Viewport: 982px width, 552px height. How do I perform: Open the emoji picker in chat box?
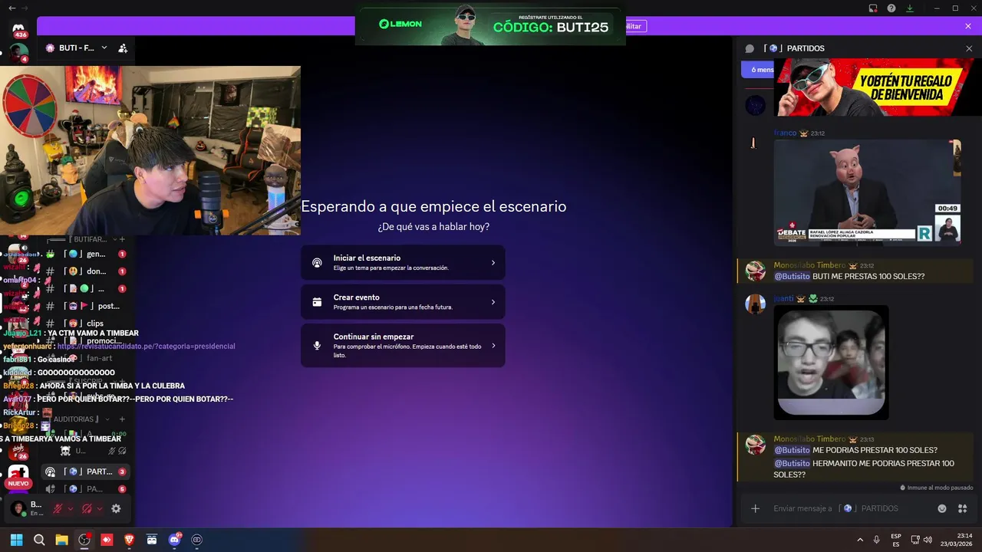point(942,508)
